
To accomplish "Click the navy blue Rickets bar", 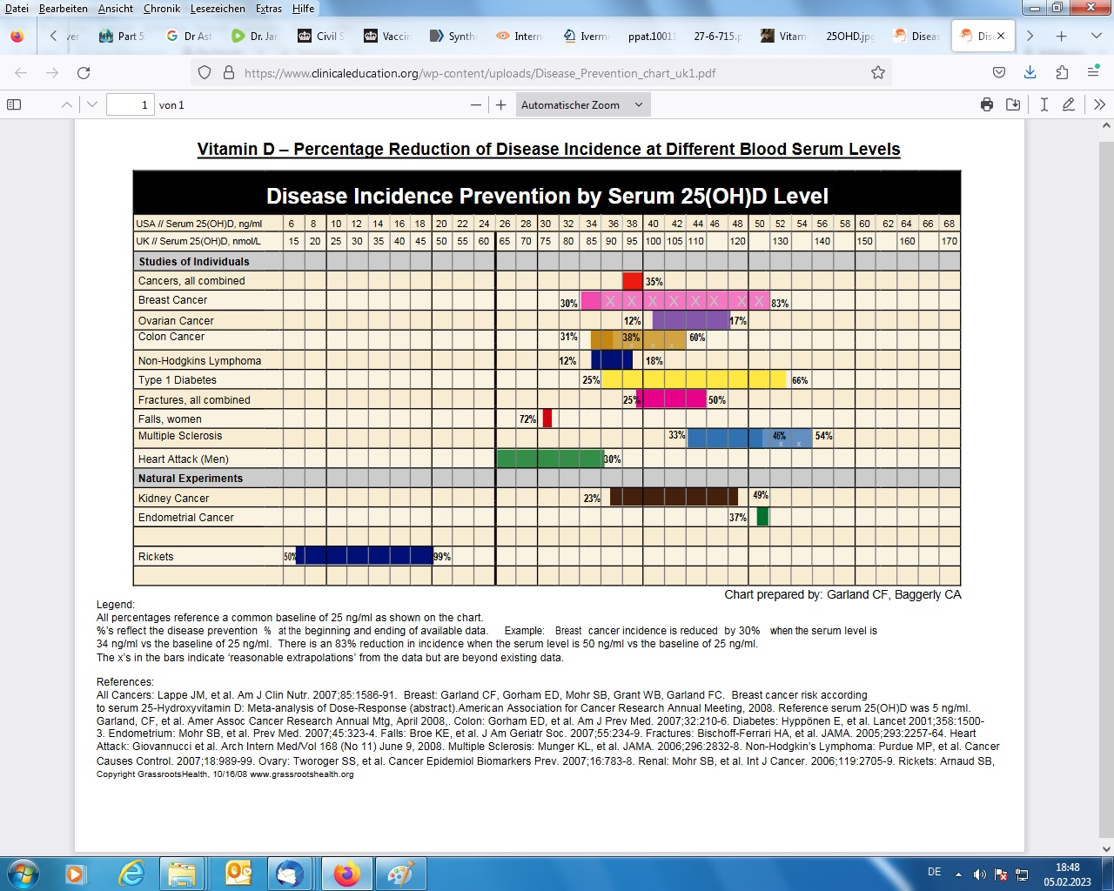I will click(x=365, y=555).
